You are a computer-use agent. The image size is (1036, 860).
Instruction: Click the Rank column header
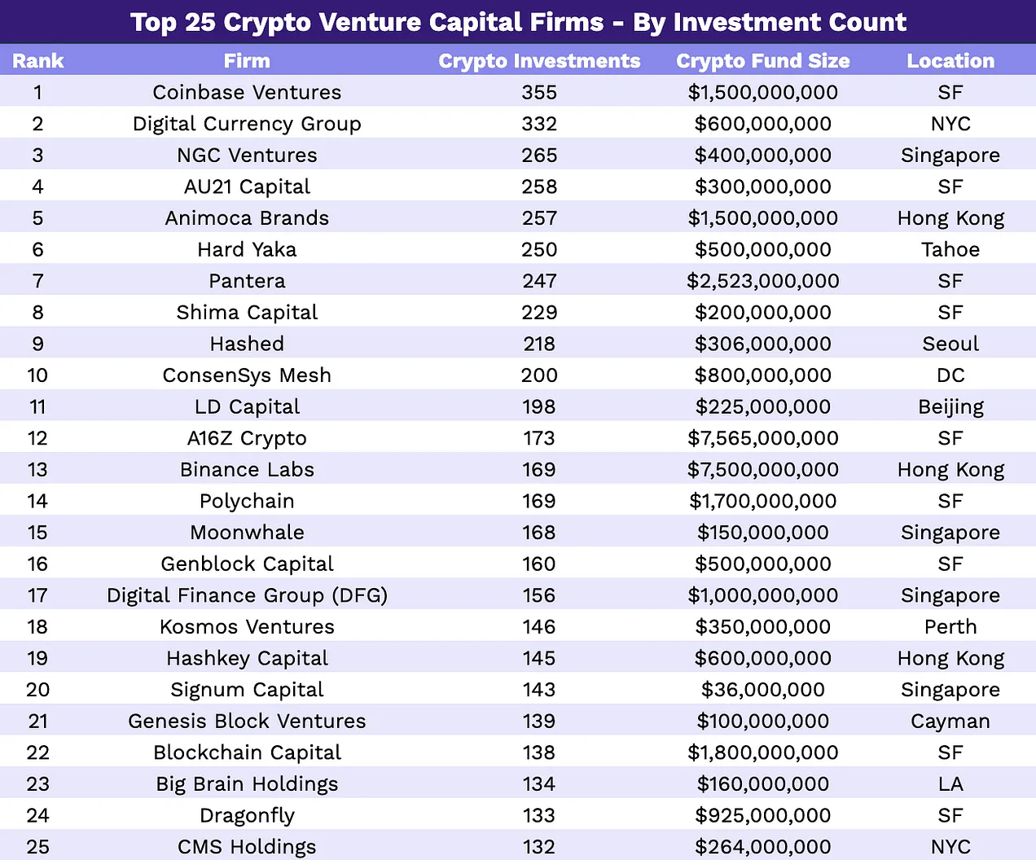coord(37,61)
